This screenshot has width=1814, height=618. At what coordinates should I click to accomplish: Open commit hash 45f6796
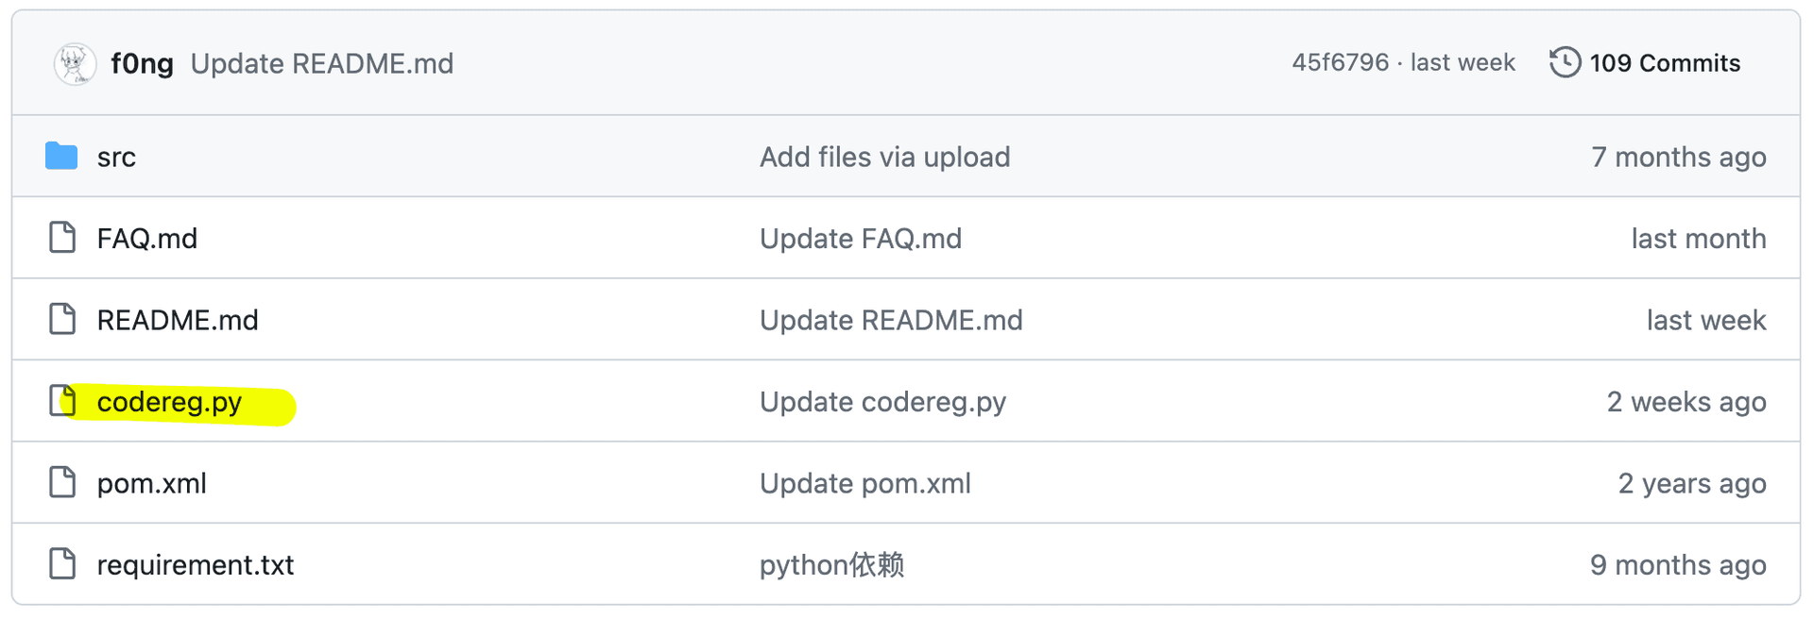(x=1341, y=62)
